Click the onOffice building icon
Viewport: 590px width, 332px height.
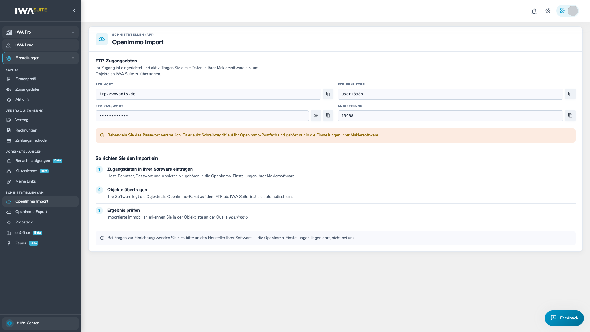coord(9,233)
